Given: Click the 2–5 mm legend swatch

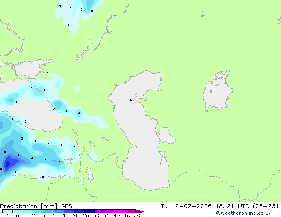Looking at the screenshot, I should tap(38, 211).
